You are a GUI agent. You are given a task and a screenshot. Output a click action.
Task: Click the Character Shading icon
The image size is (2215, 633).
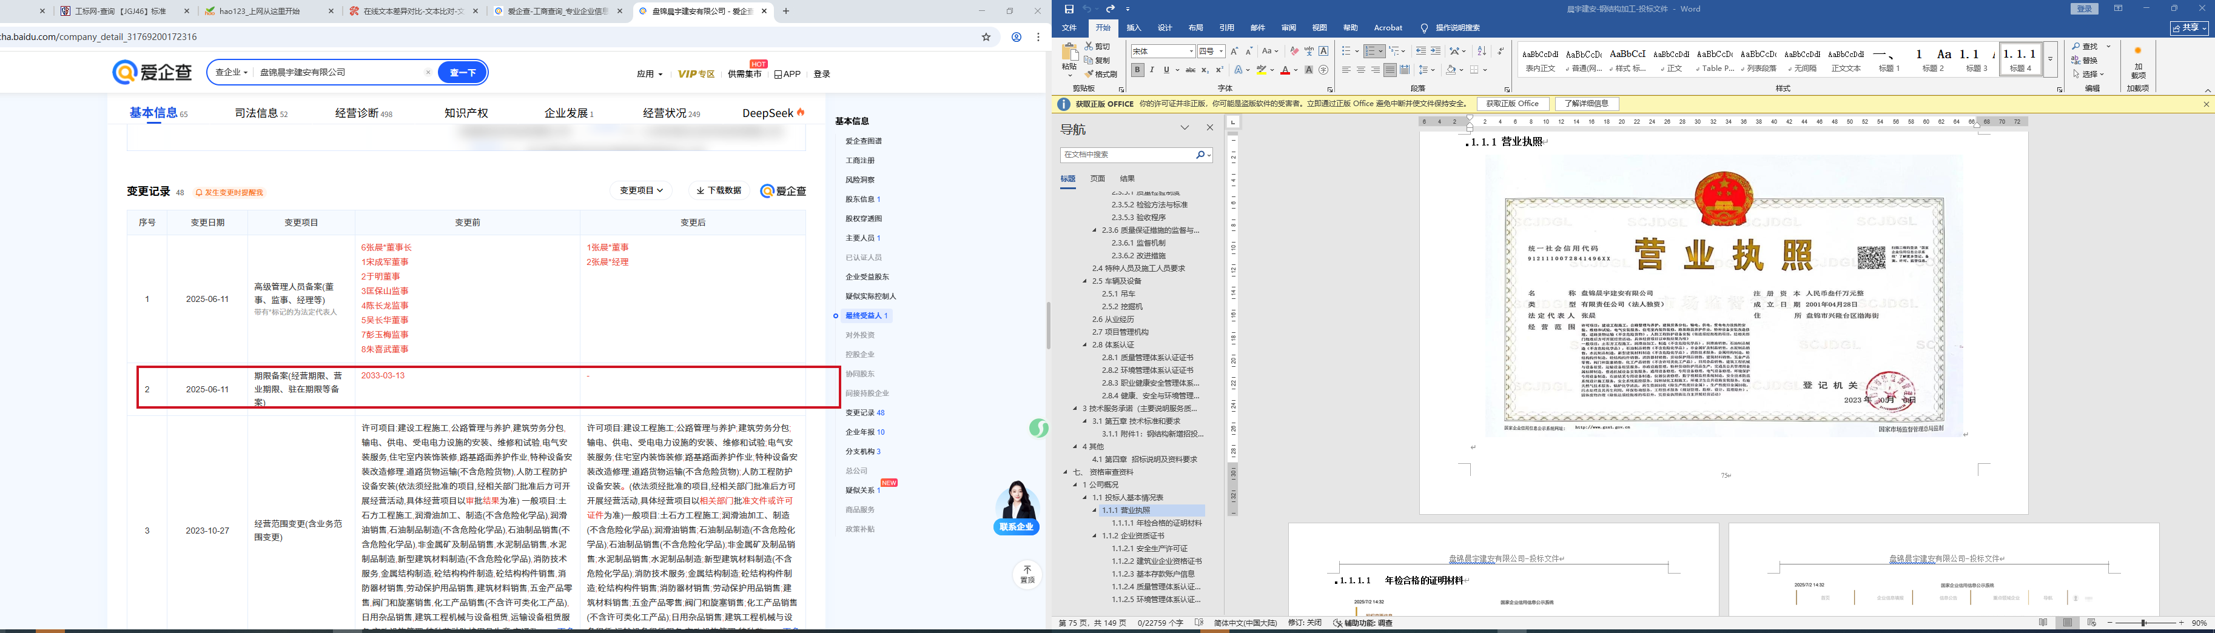(x=1309, y=70)
